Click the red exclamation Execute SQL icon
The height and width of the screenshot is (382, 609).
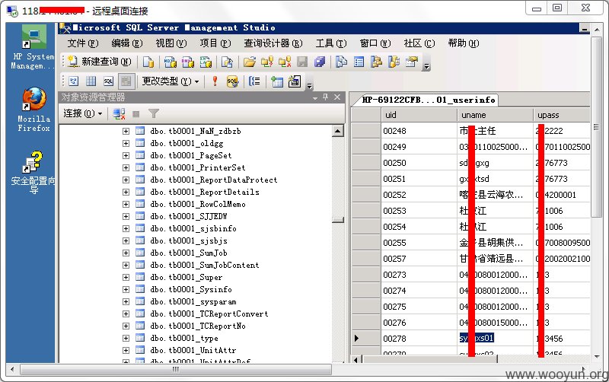coord(215,81)
